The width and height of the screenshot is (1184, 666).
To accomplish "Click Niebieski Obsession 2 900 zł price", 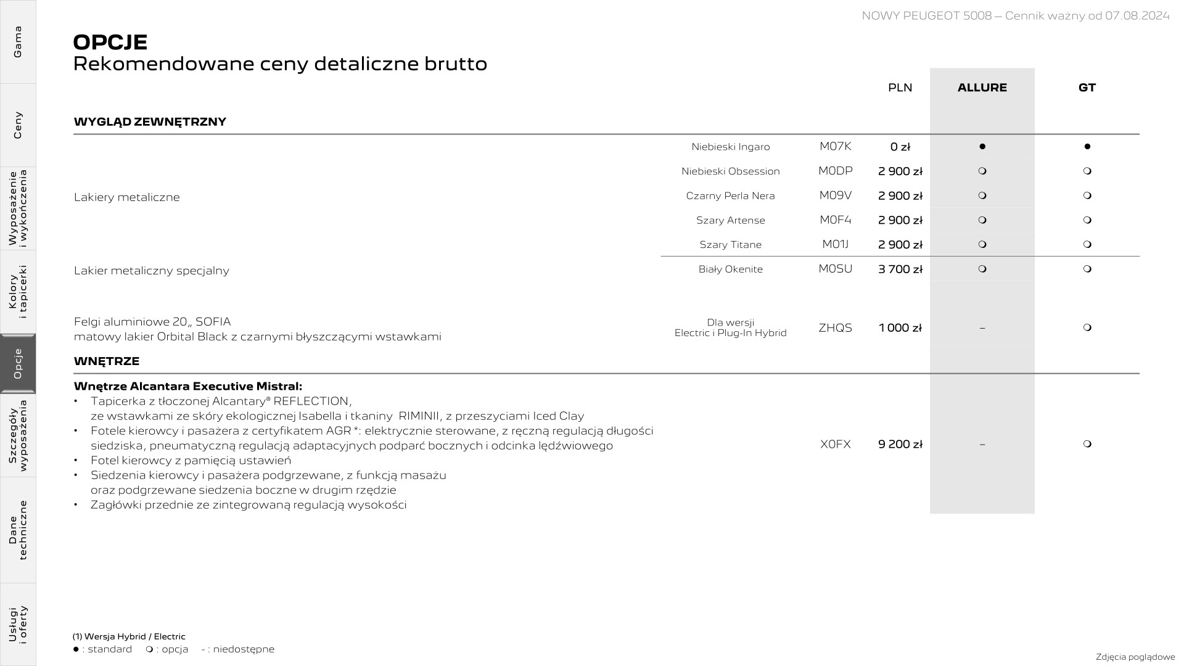I will 900,171.
